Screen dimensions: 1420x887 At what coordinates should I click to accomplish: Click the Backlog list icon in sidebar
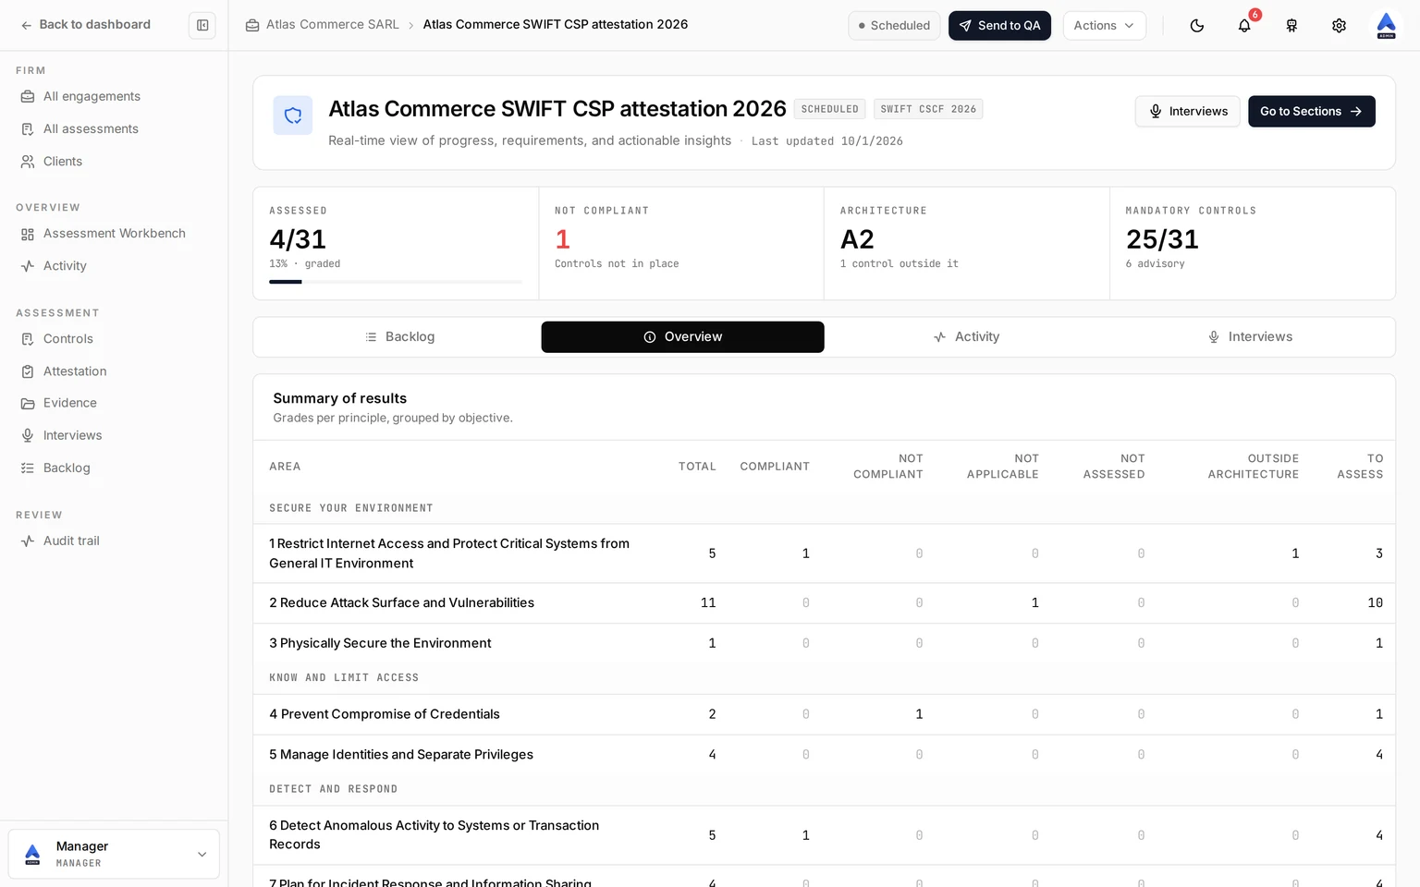click(x=28, y=468)
